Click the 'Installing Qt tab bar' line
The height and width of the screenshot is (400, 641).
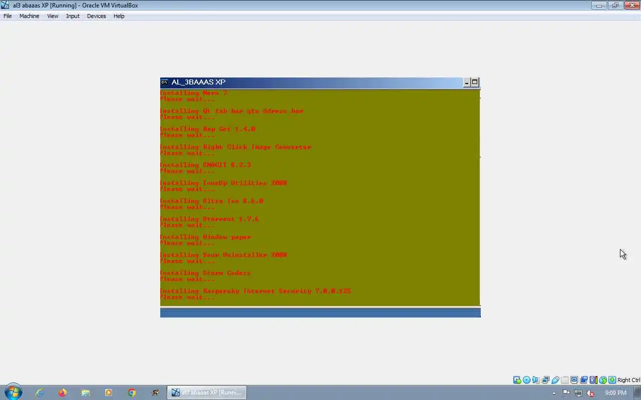pyautogui.click(x=232, y=111)
